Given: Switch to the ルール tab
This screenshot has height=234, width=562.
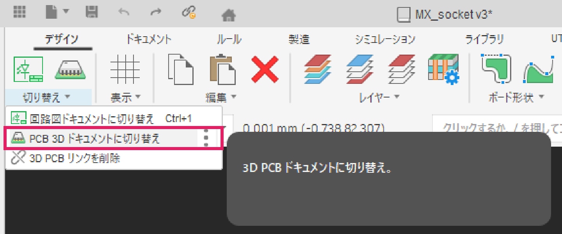Looking at the screenshot, I should (229, 39).
